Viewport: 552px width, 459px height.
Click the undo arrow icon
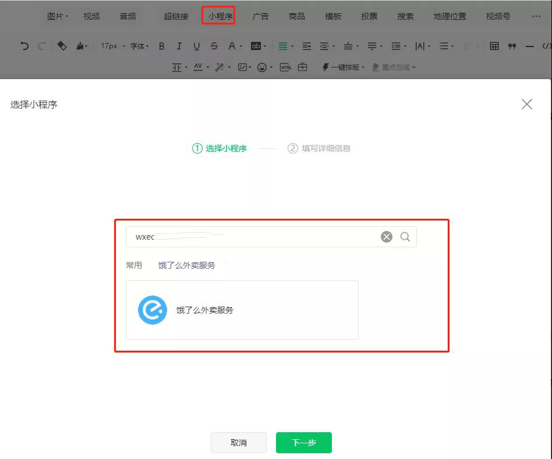[24, 46]
